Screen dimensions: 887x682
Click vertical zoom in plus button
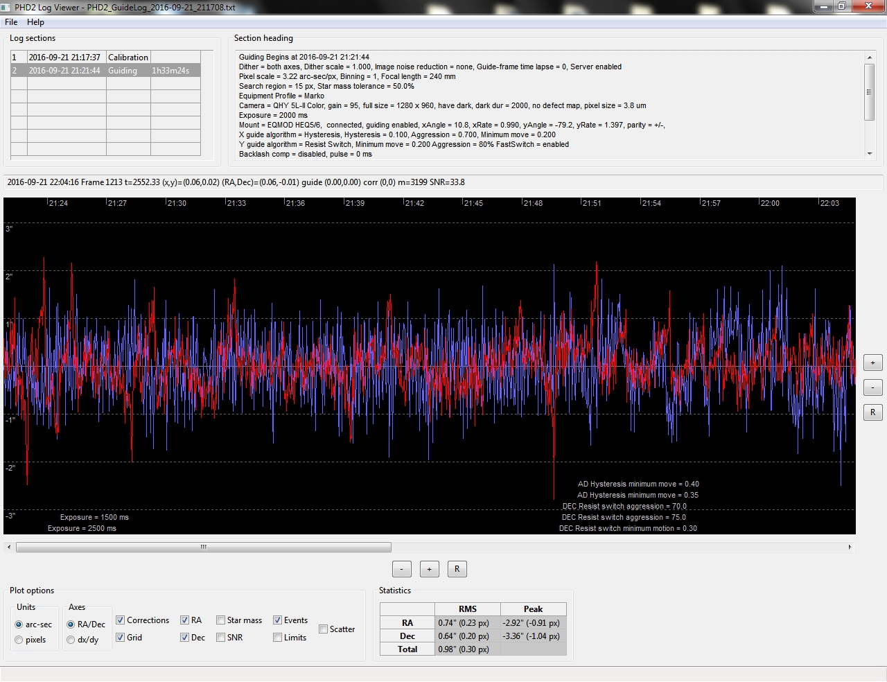[x=872, y=363]
